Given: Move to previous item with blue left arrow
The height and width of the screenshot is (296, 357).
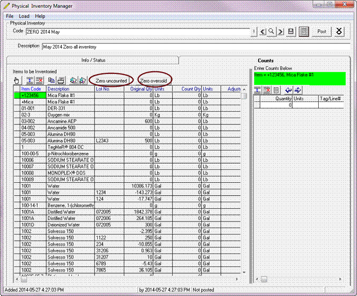Looking at the screenshot, I should 288,90.
